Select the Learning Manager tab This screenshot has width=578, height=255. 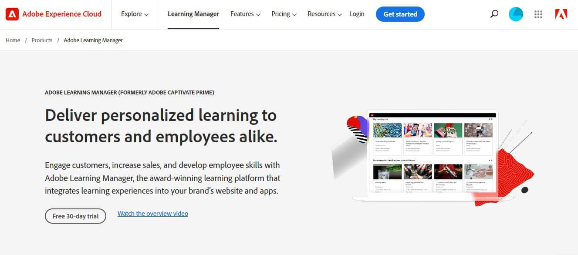(193, 14)
